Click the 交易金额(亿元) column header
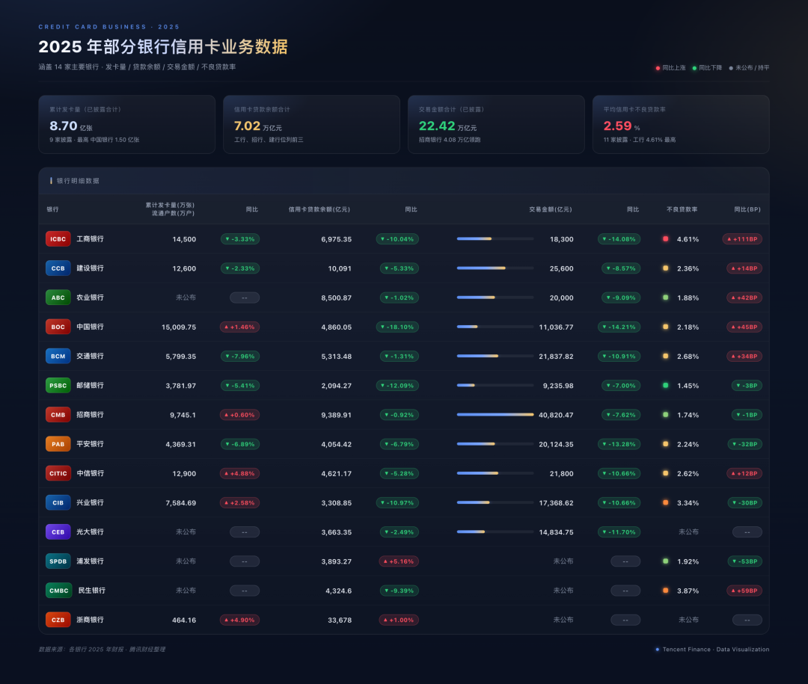This screenshot has width=808, height=684. [x=551, y=209]
